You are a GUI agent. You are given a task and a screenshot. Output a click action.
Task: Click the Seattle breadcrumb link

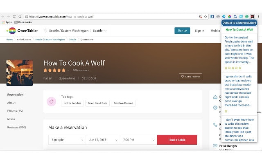tap(73, 40)
